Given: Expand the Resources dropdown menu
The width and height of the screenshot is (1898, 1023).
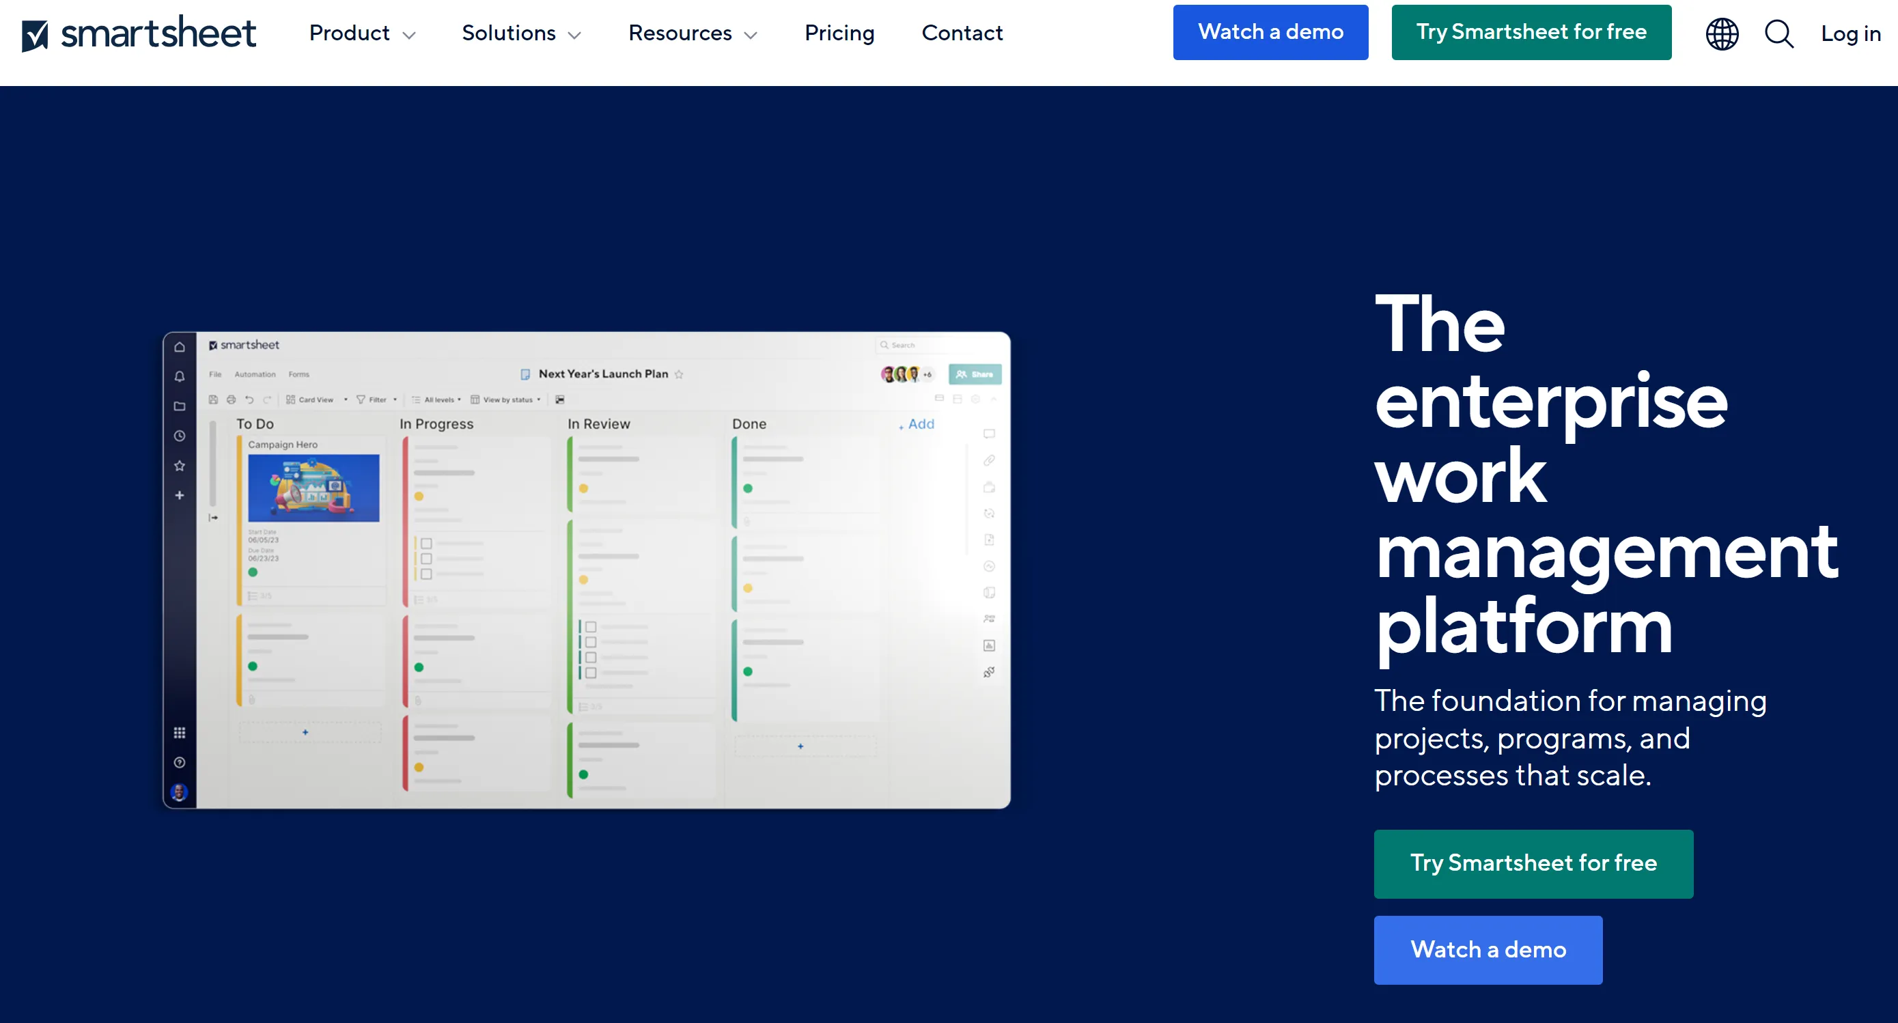Looking at the screenshot, I should pos(693,33).
